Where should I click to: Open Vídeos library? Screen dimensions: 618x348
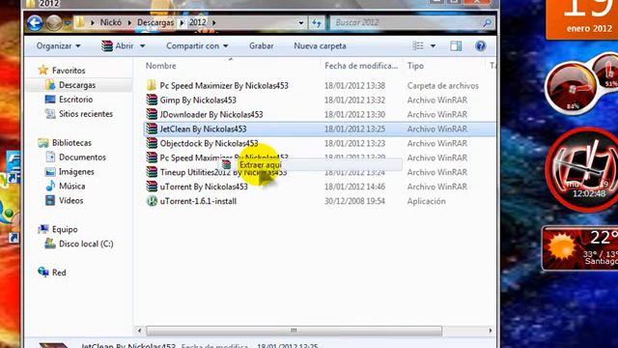[x=70, y=200]
